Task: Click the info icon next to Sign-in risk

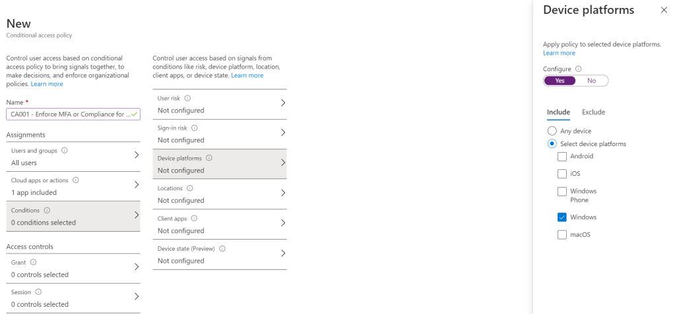Action: pos(194,128)
